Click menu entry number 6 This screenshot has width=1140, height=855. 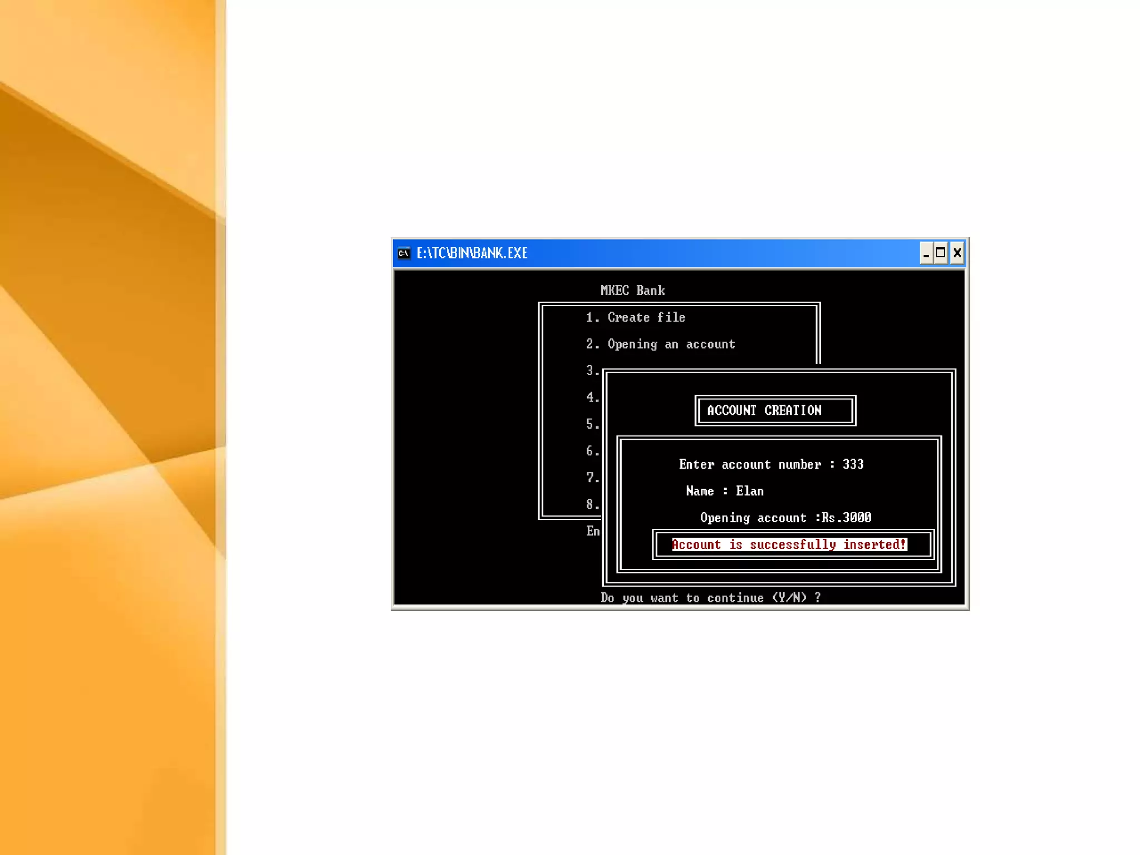pos(592,451)
